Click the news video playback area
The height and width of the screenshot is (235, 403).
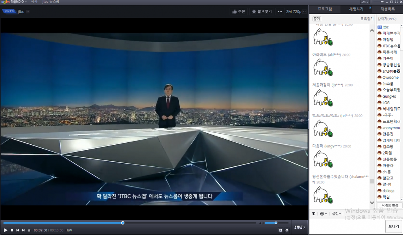(154, 119)
